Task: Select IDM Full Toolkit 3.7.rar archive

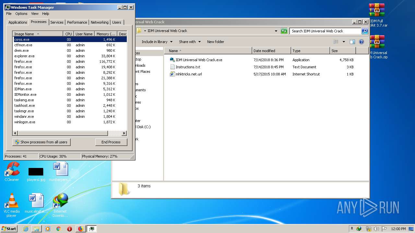Action: tap(377, 15)
